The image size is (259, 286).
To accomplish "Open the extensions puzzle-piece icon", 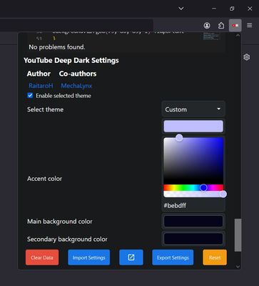I will (x=221, y=25).
